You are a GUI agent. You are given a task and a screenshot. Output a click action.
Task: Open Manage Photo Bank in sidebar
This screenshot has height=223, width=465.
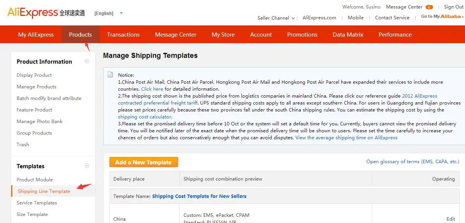point(40,122)
